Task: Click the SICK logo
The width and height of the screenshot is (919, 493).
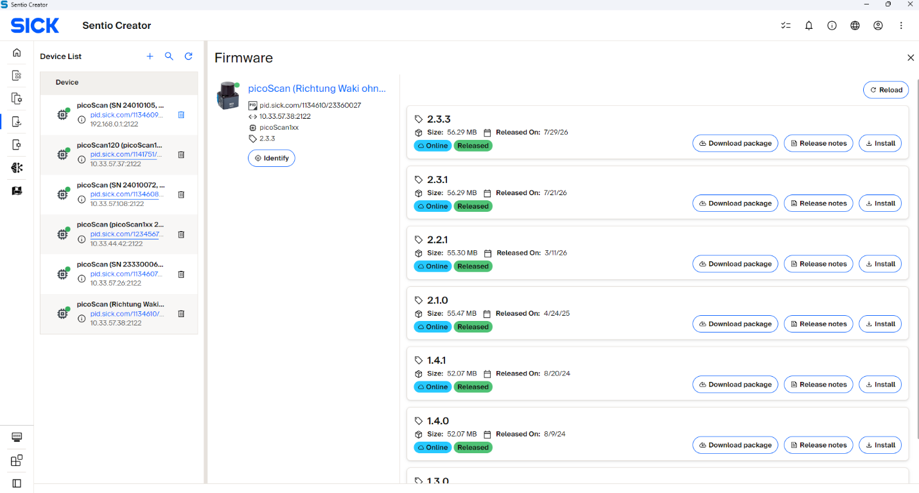Action: coord(35,26)
